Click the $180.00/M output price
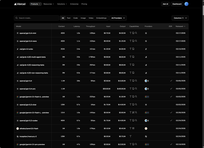 [121, 89]
